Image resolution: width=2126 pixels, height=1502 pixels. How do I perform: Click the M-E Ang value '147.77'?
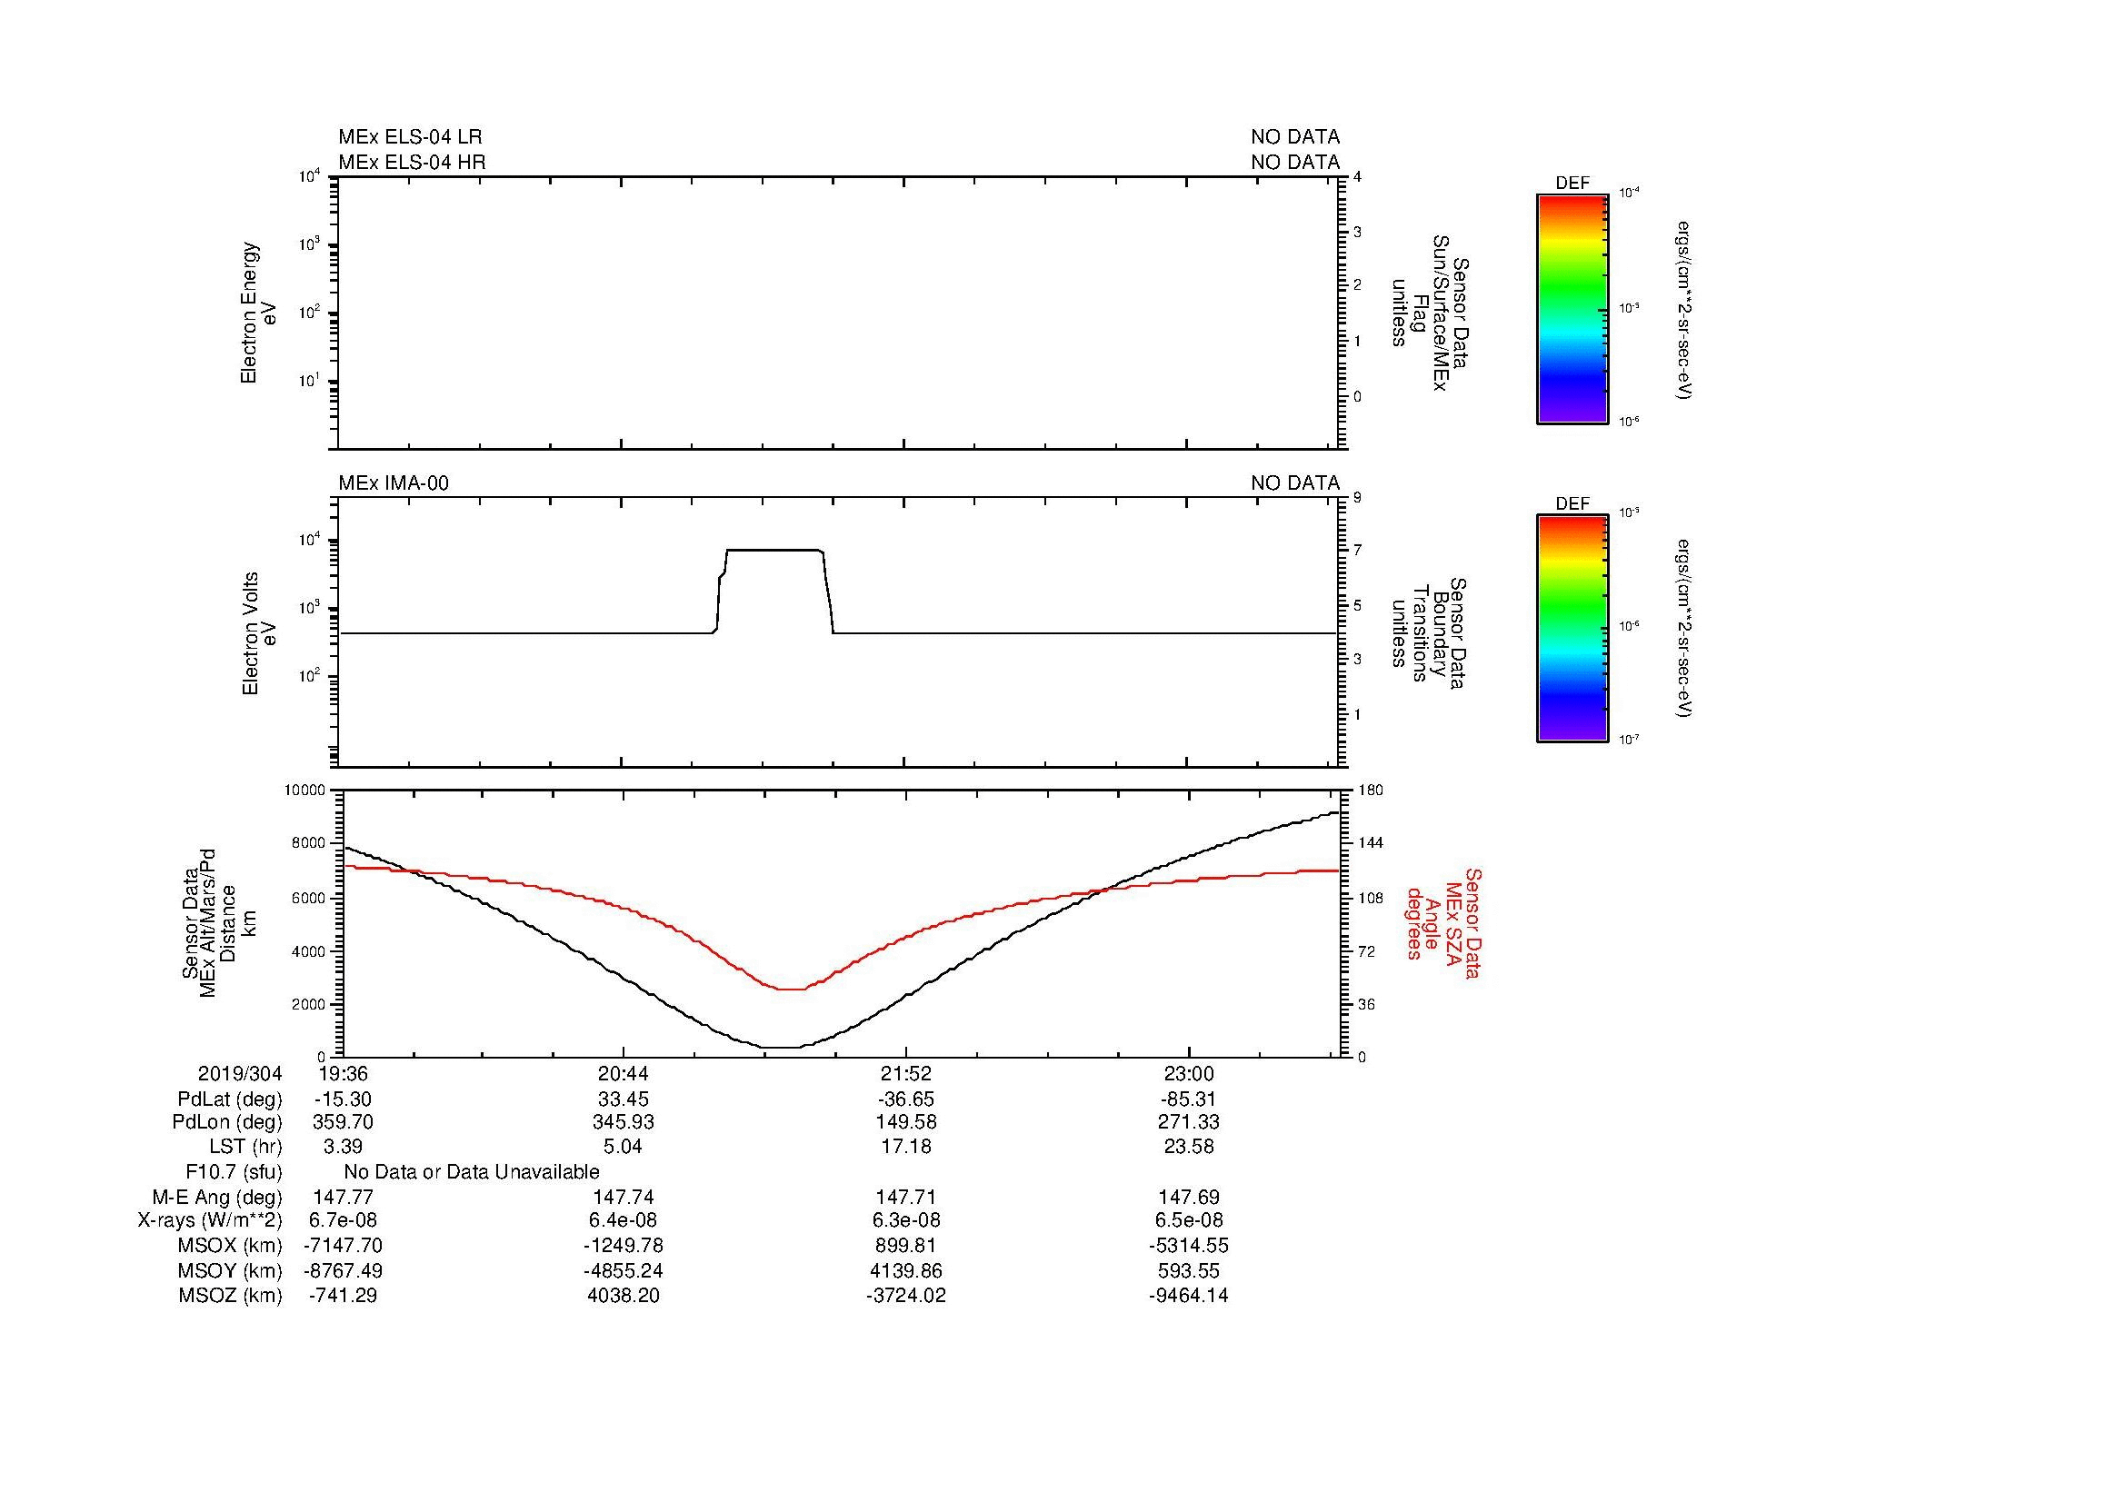[343, 1197]
